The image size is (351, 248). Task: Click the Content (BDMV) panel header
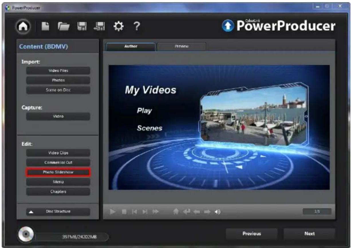point(58,46)
